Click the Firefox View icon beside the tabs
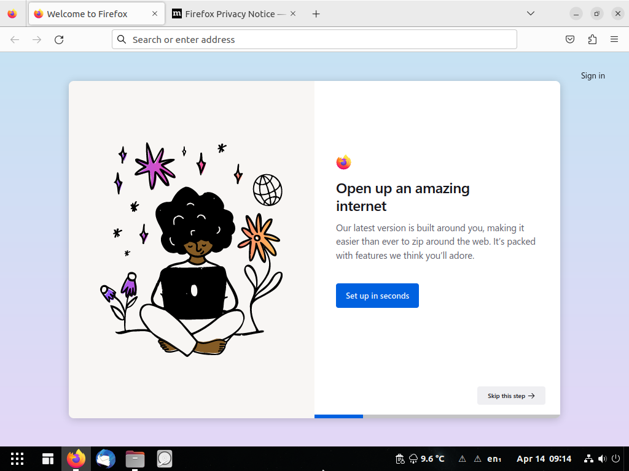629x471 pixels. click(x=12, y=13)
